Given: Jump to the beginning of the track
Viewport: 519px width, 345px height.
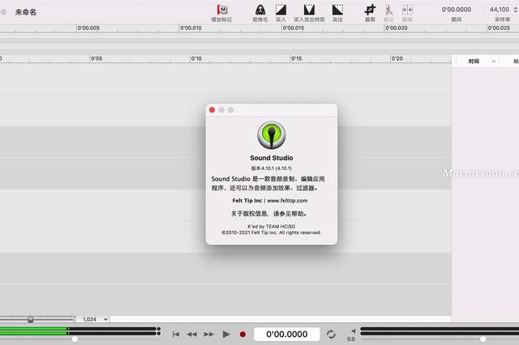Looking at the screenshot, I should point(176,334).
